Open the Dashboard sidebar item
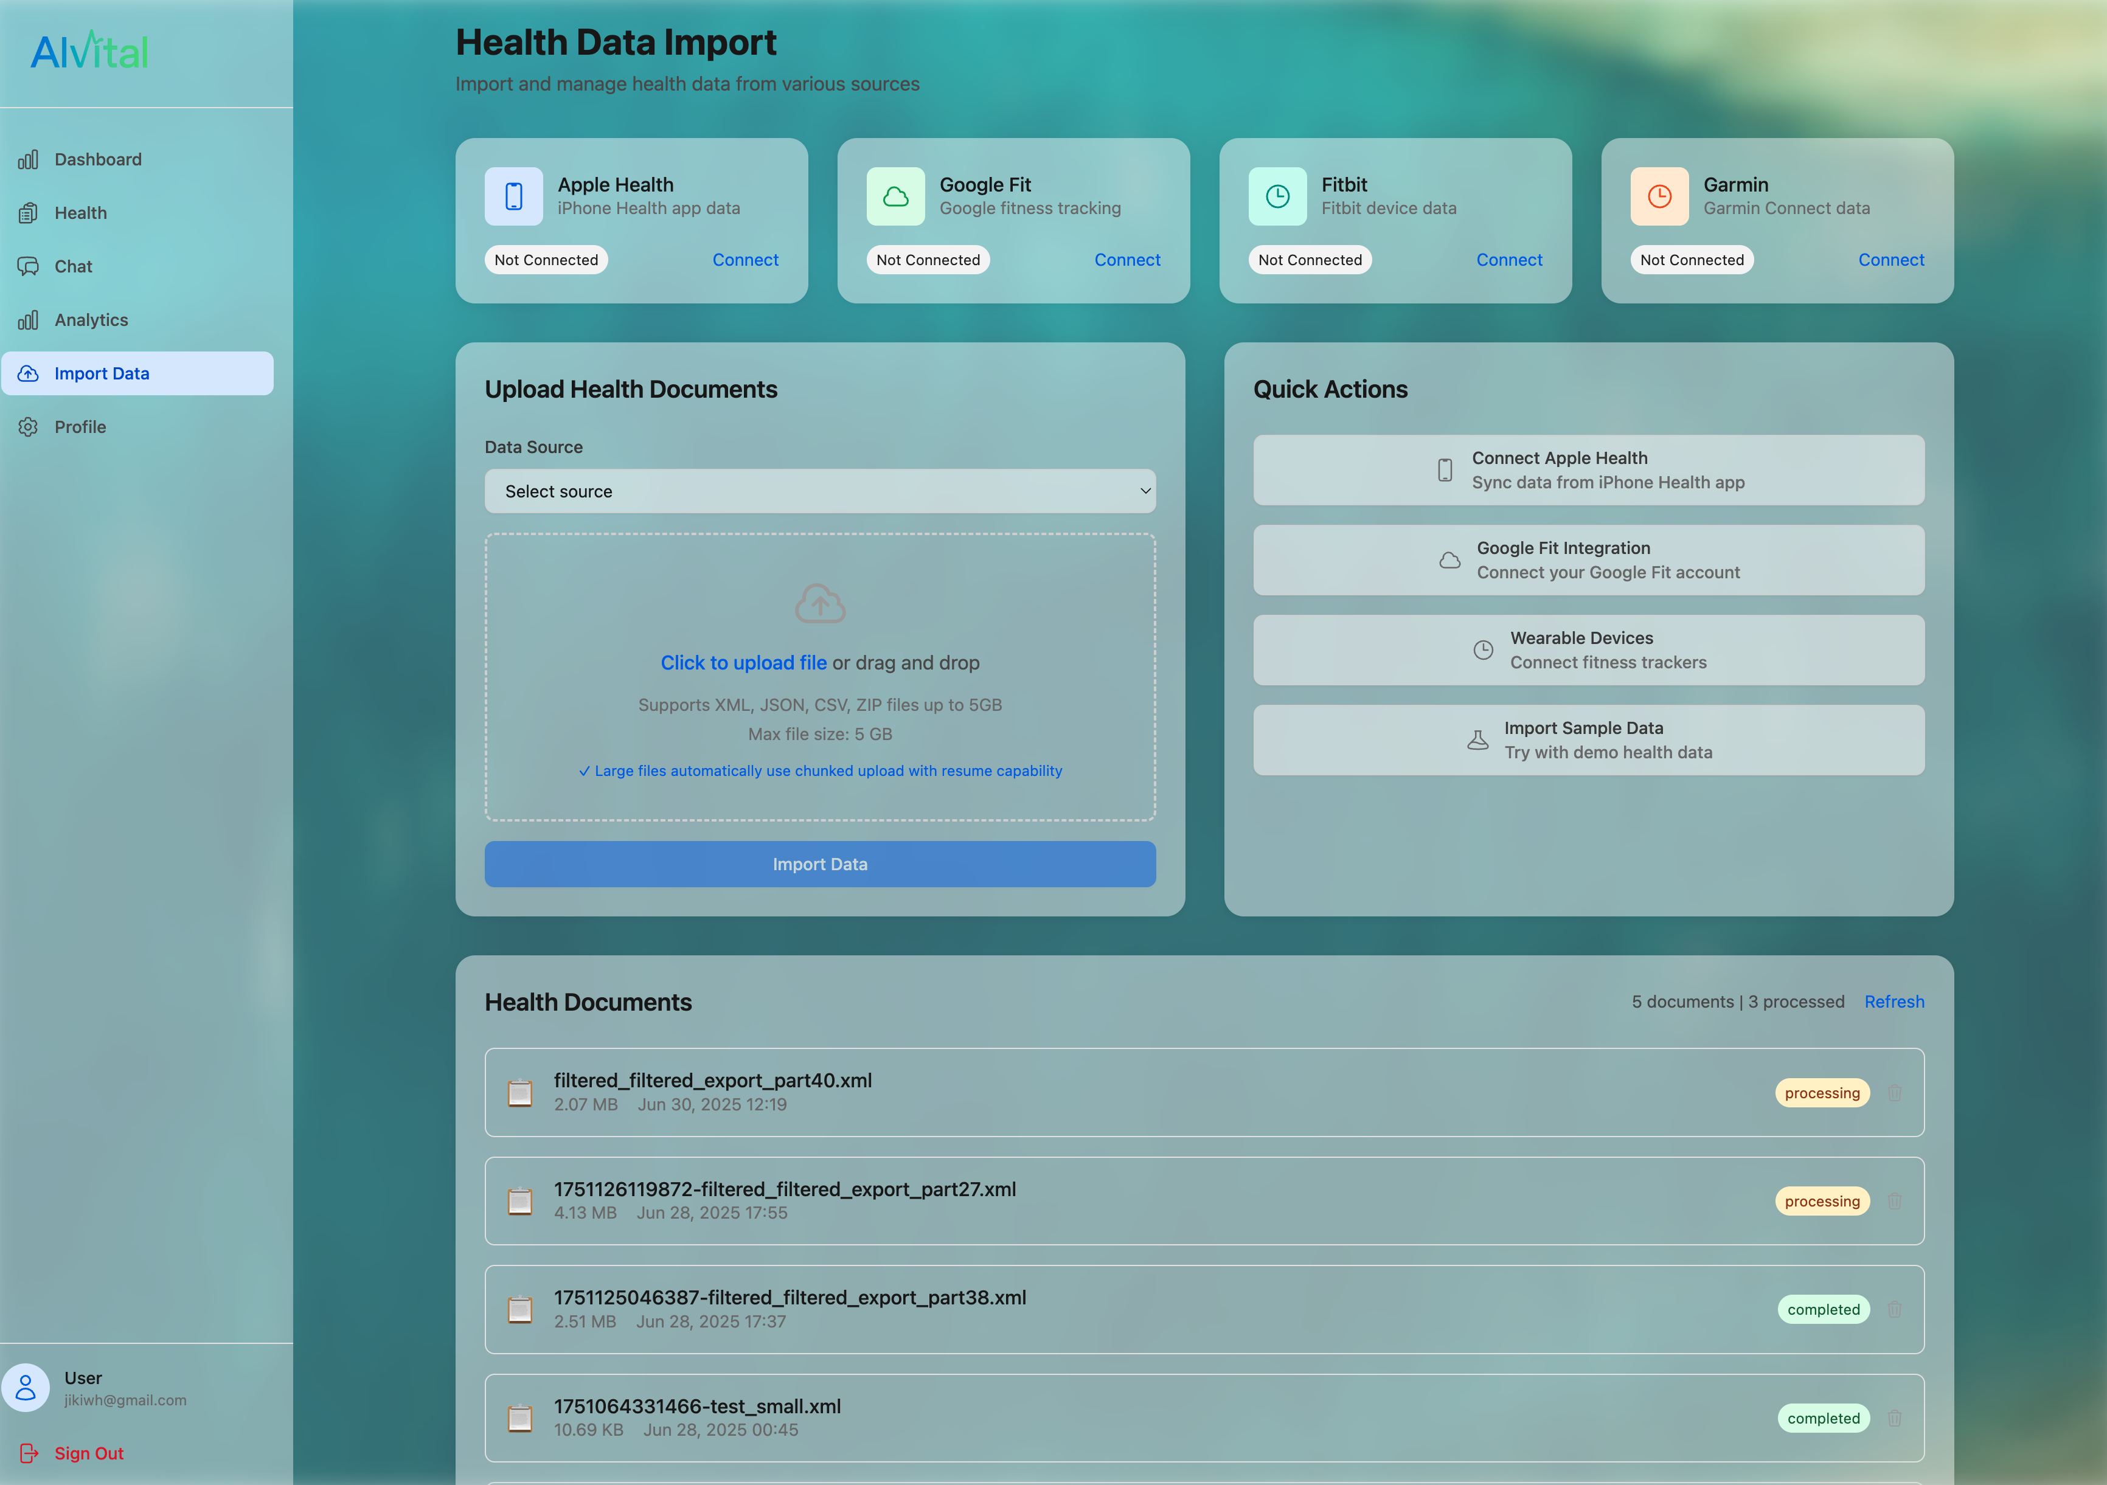 pos(97,159)
